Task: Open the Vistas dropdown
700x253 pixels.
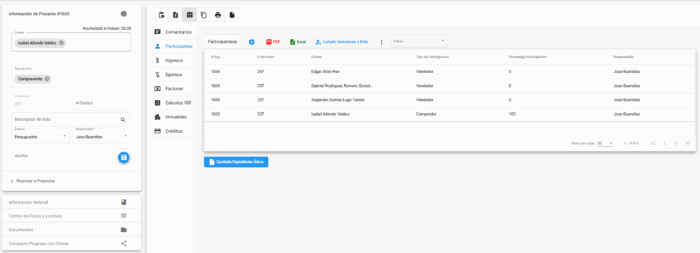Action: click(419, 41)
